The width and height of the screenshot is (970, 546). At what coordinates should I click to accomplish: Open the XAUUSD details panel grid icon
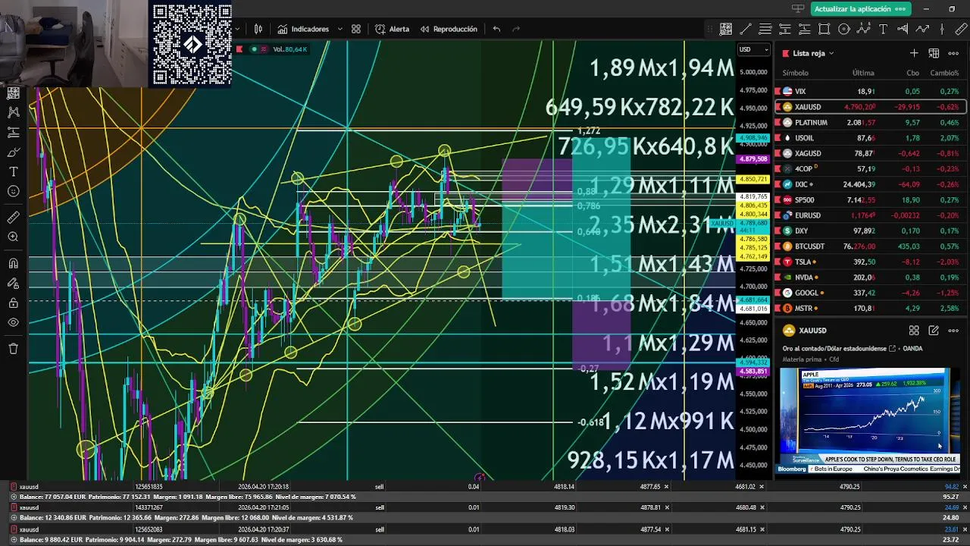coord(914,331)
